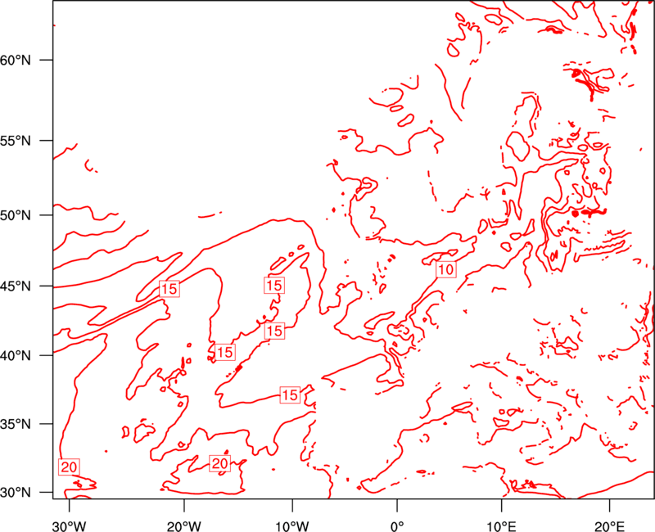Screen dimensions: 655x532
Task: Select the 20°E longitude axis label
Action: 609,526
